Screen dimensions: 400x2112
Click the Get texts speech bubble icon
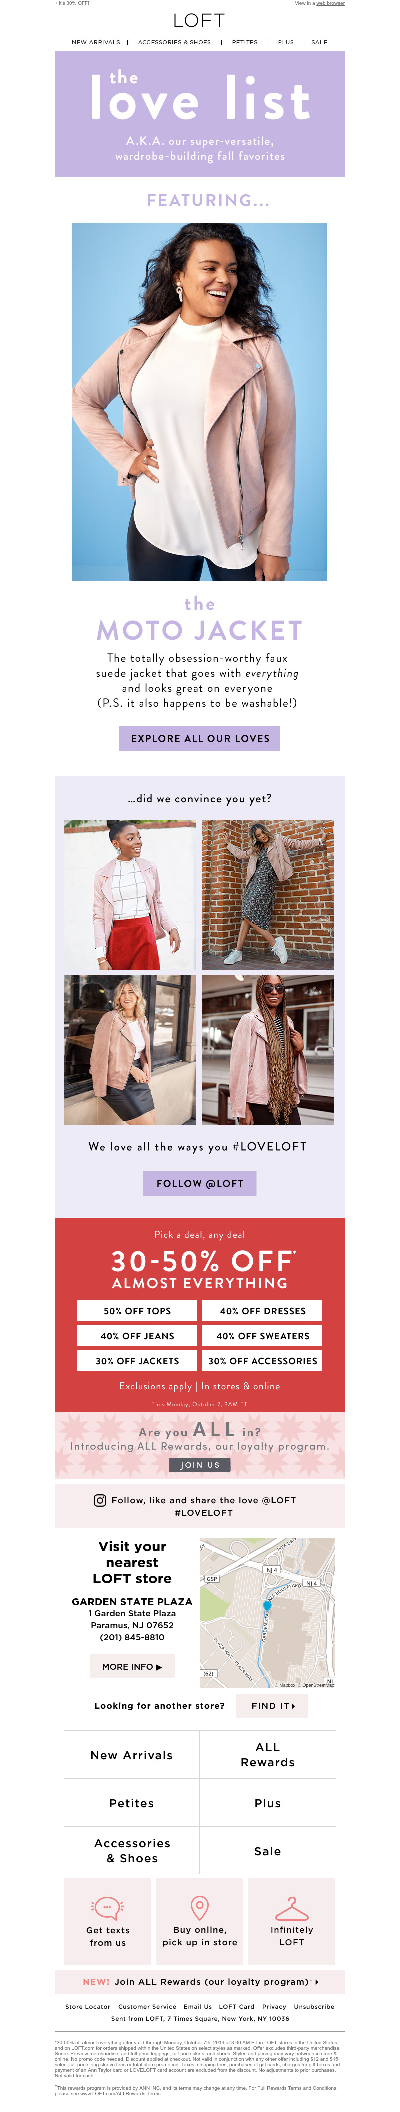(x=108, y=1908)
